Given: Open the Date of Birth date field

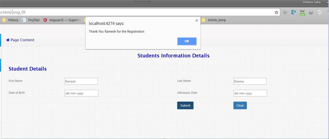Looking at the screenshot, I should point(81,93).
